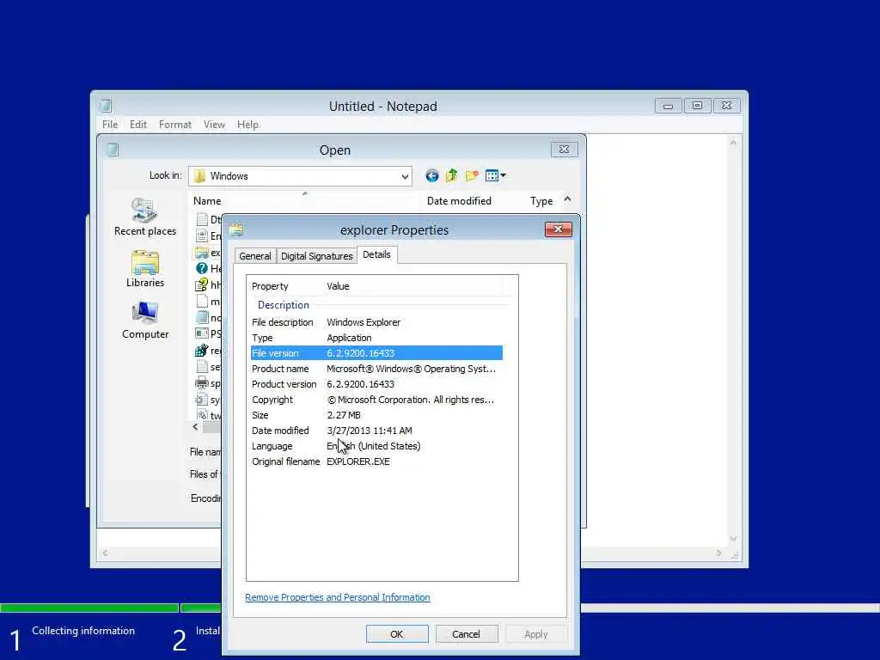This screenshot has width=880, height=660.
Task: Maximize the Notepad window
Action: coord(697,106)
